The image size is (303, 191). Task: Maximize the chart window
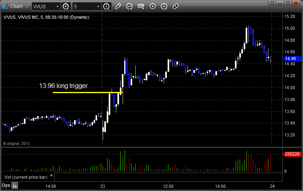click(288, 3)
